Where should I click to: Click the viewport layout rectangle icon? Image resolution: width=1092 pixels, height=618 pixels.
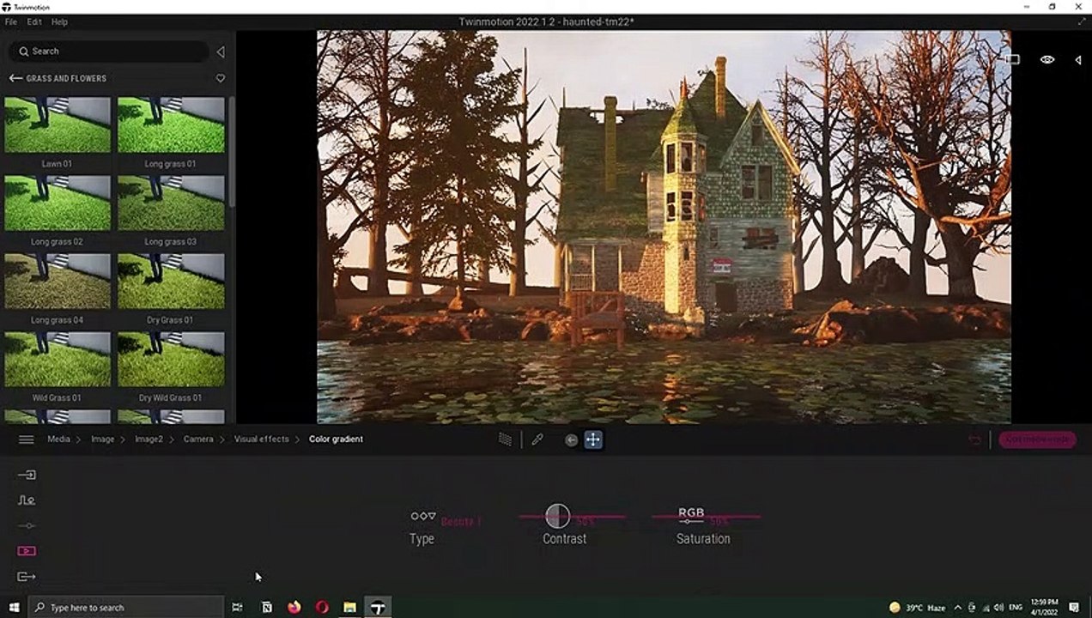pyautogui.click(x=1013, y=59)
